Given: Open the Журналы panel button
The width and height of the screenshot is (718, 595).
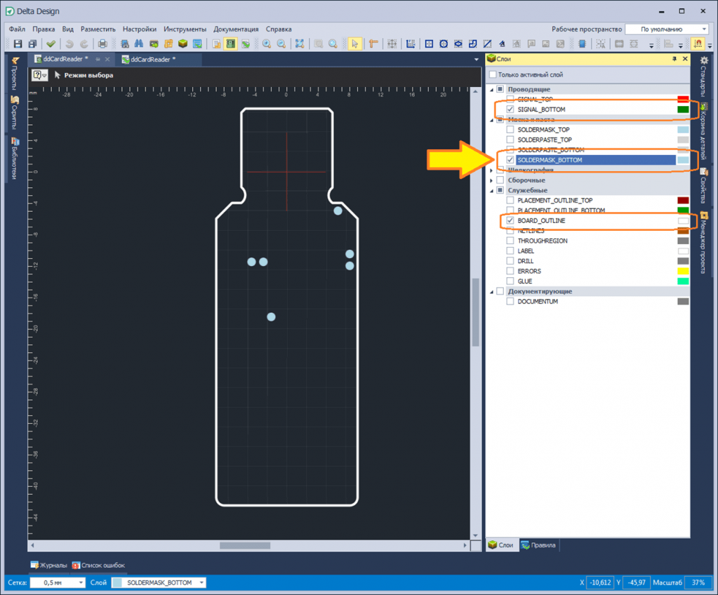Looking at the screenshot, I should [48, 565].
